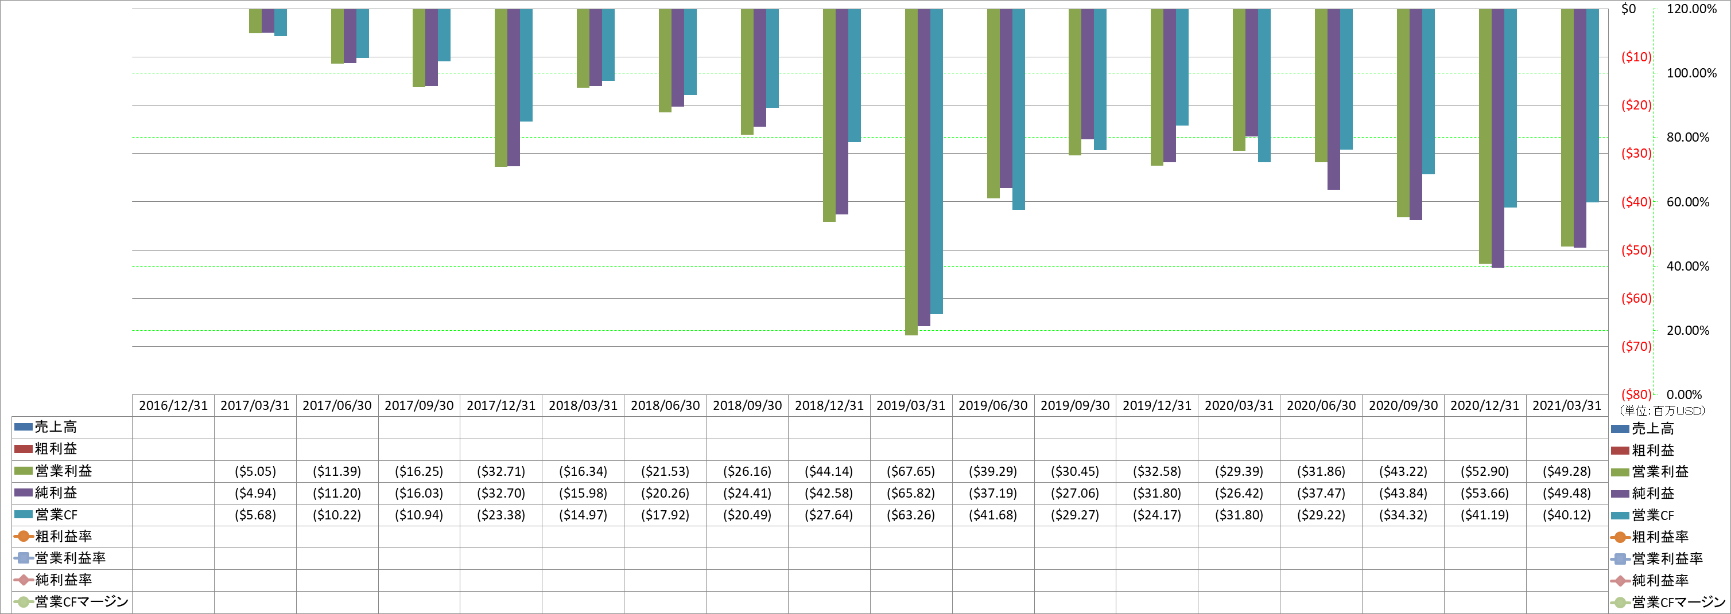Click the 60.00% secondary axis label
This screenshot has height=614, width=1731.
coord(1688,202)
